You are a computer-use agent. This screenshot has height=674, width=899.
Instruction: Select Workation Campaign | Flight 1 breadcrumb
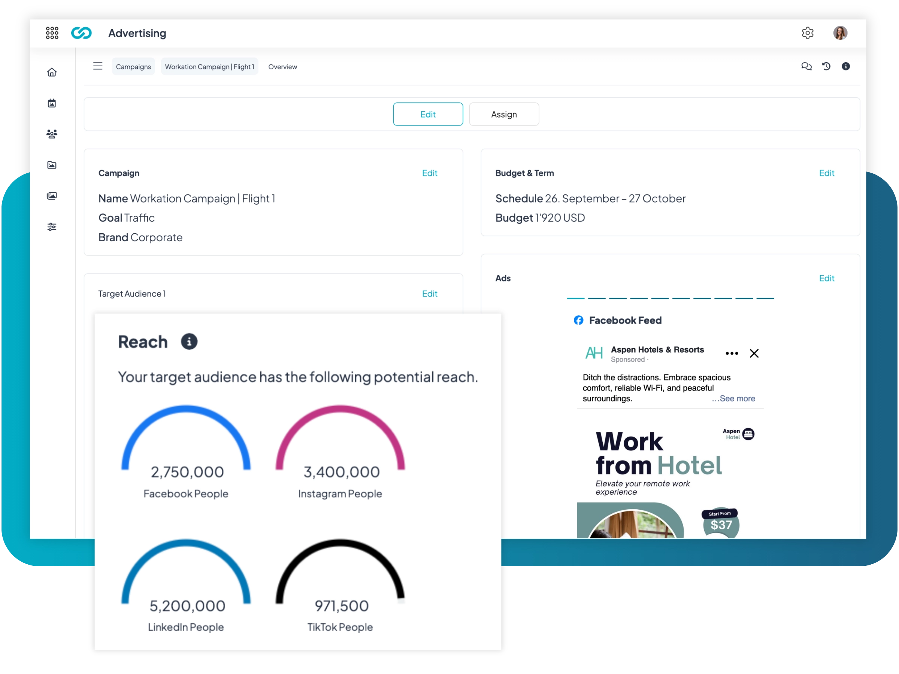[209, 67]
